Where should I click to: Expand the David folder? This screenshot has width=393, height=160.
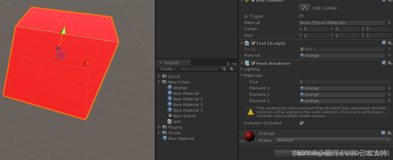(x=159, y=76)
